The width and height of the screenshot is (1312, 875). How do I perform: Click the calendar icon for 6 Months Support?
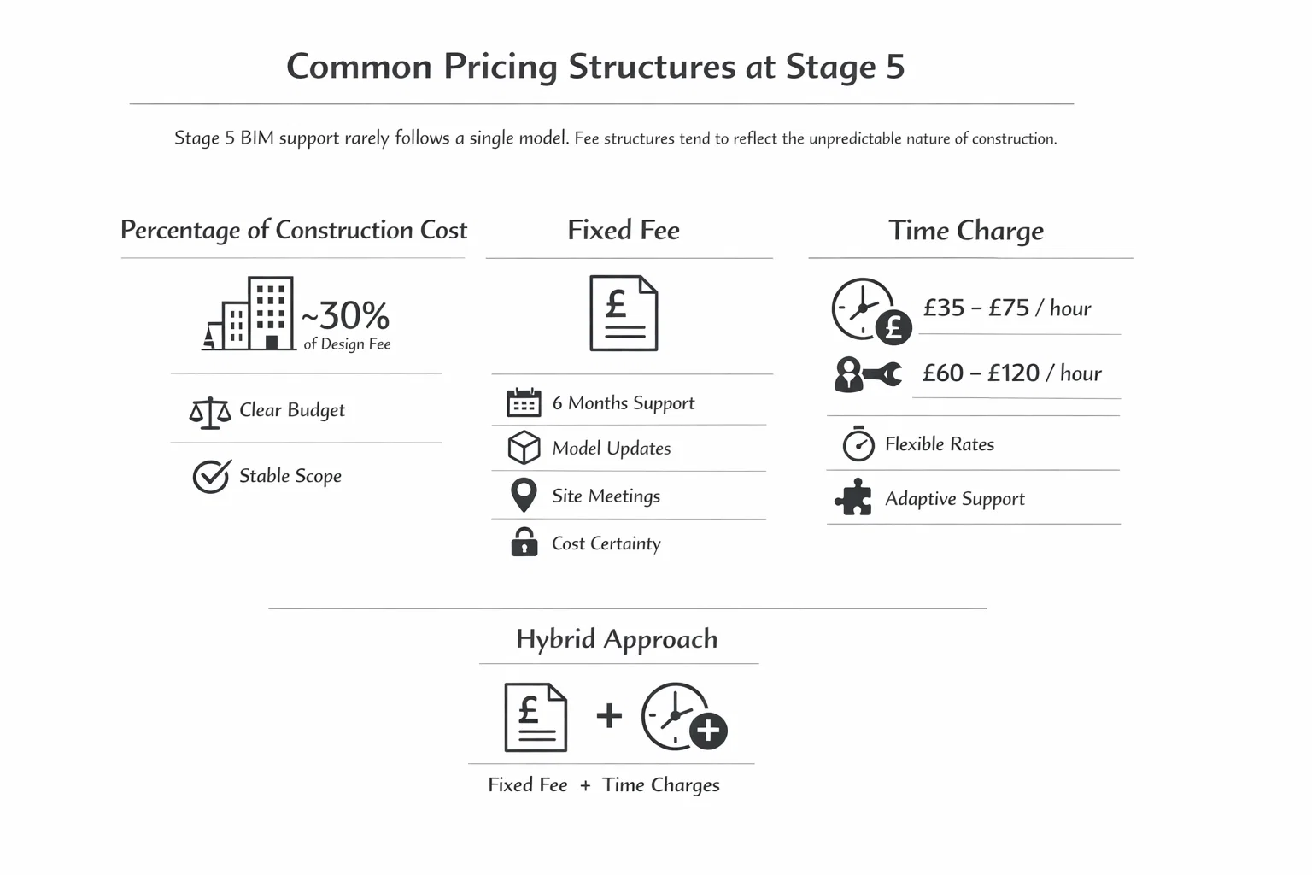click(524, 402)
